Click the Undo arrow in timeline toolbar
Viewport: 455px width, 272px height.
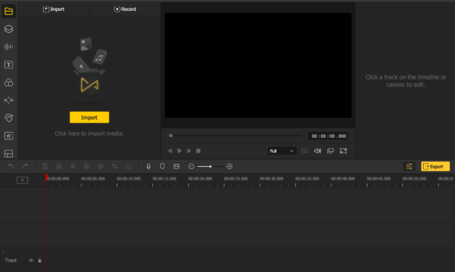point(11,166)
